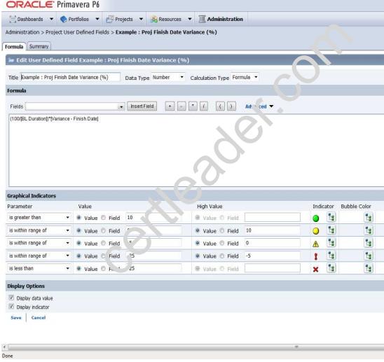The width and height of the screenshot is (384, 362).
Task: Click High Value field containing -5
Action: click(x=273, y=256)
